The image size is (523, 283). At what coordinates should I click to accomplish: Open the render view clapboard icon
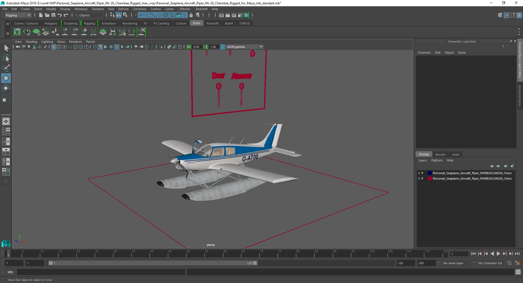coord(221,15)
